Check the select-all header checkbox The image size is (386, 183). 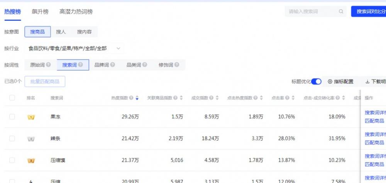(12, 98)
